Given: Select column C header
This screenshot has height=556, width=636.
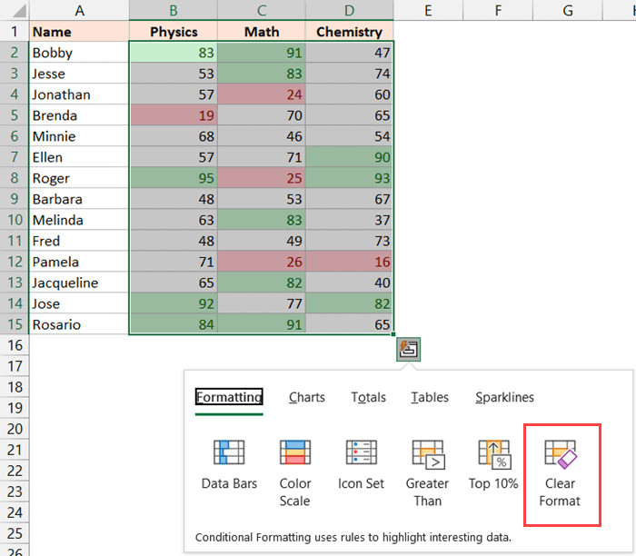Looking at the screenshot, I should (x=262, y=10).
